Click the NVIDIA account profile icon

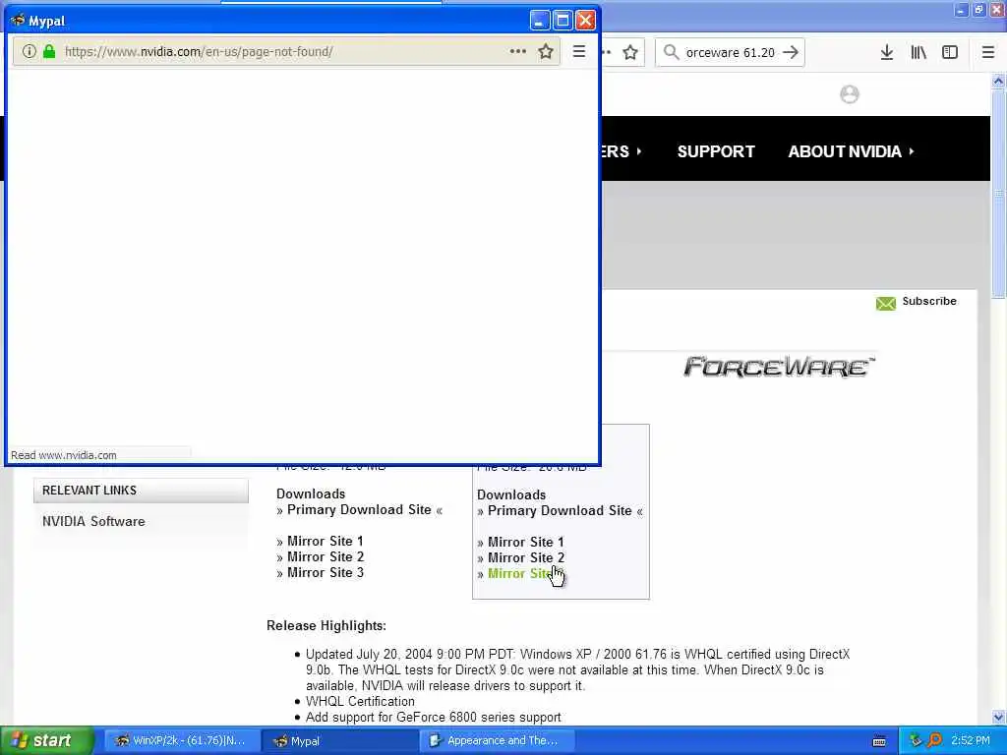[849, 94]
